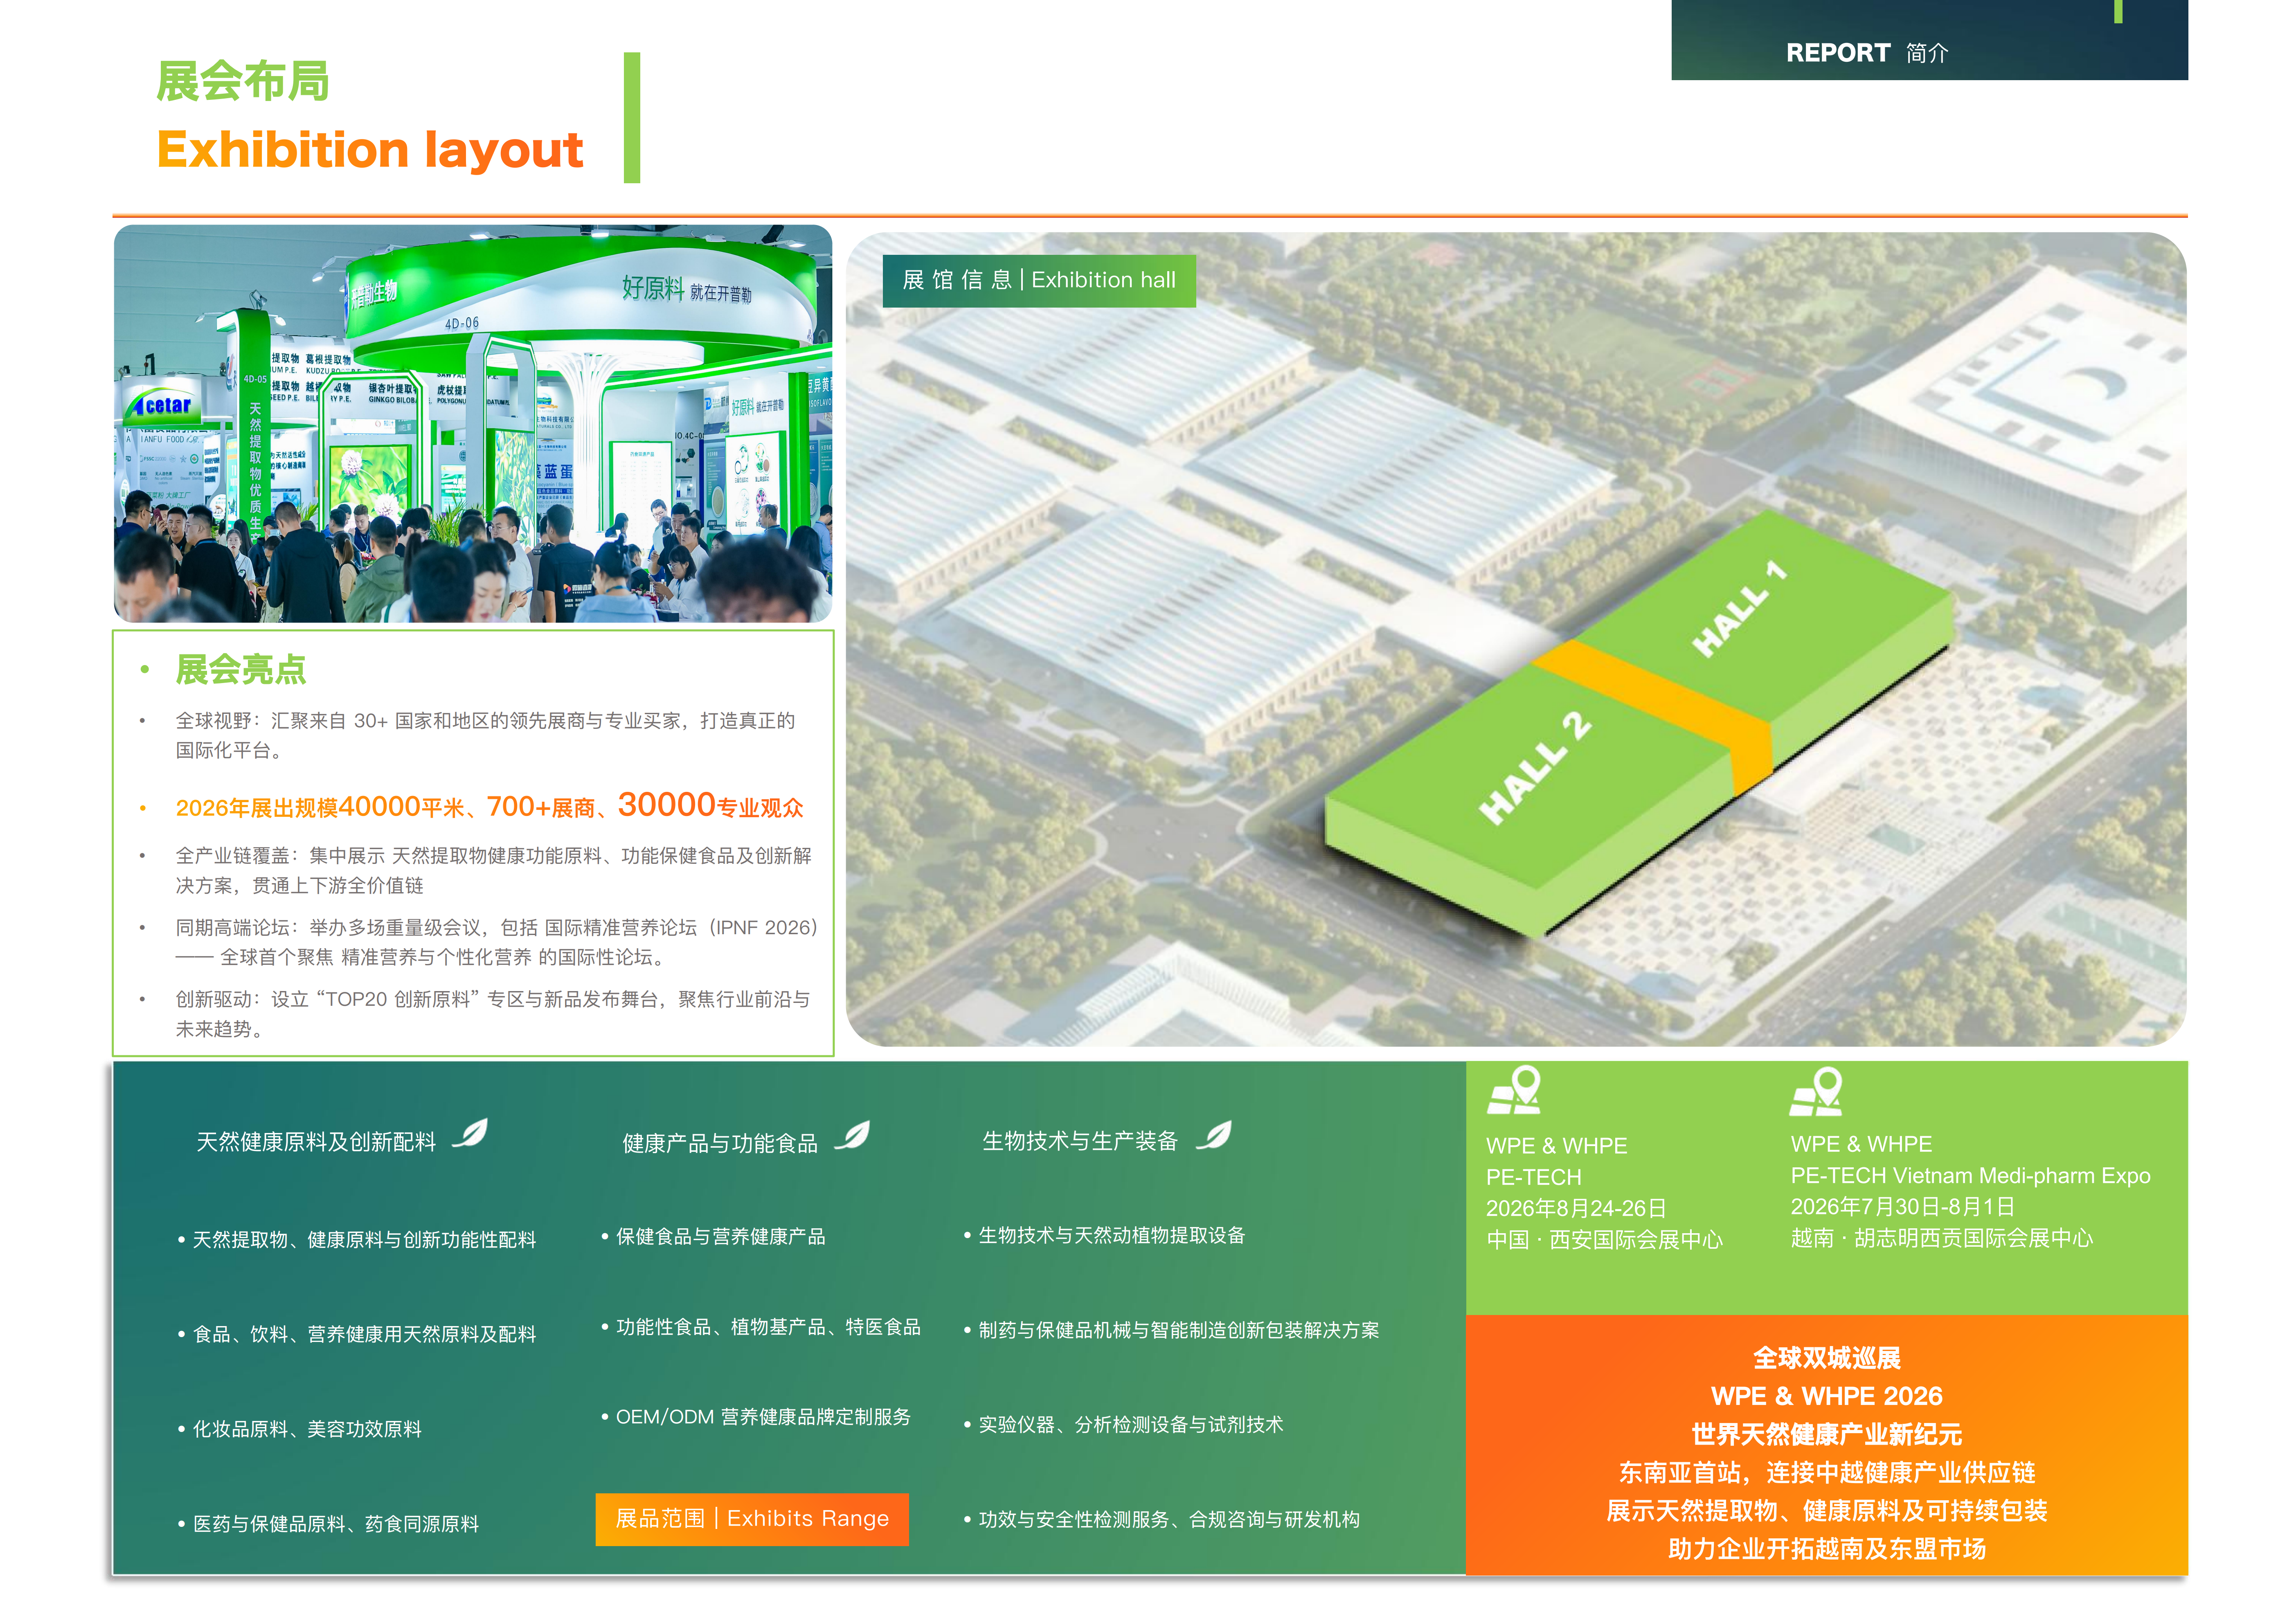Click the 创新驱动 TOP20 bullet text

pyautogui.click(x=493, y=1014)
